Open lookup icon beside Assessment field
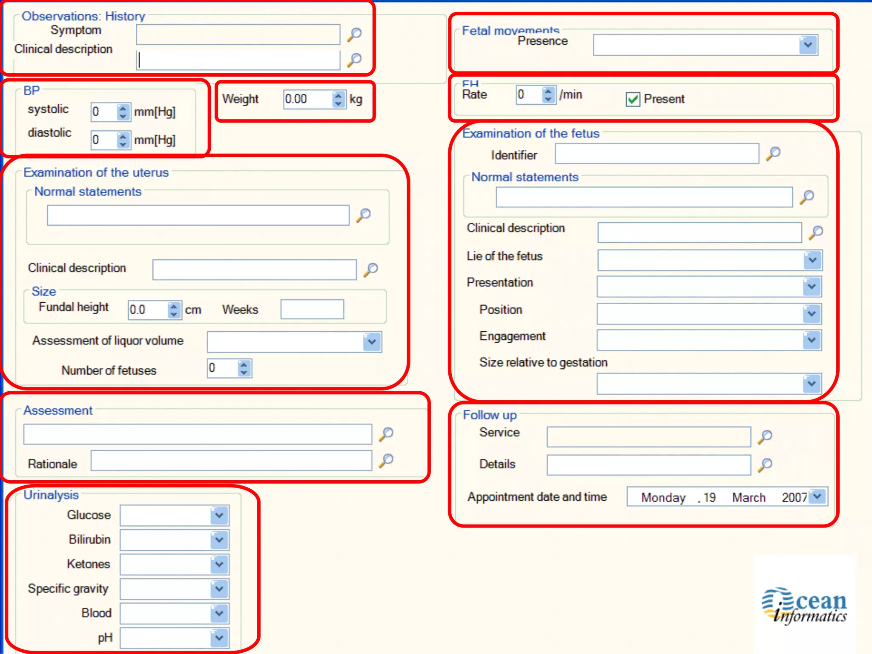This screenshot has width=872, height=654. tap(386, 434)
